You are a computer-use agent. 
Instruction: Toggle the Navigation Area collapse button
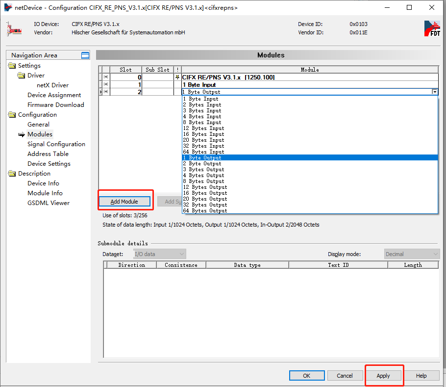point(84,55)
